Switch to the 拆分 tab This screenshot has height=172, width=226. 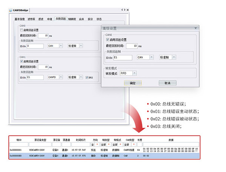tap(90, 19)
